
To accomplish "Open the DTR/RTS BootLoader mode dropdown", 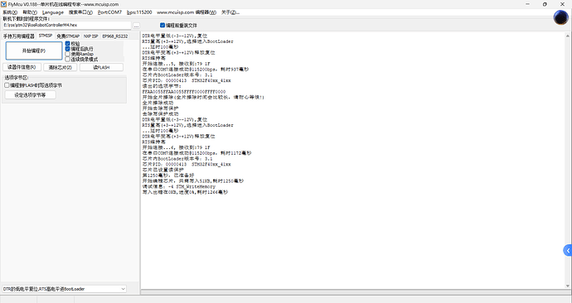I will click(x=64, y=289).
